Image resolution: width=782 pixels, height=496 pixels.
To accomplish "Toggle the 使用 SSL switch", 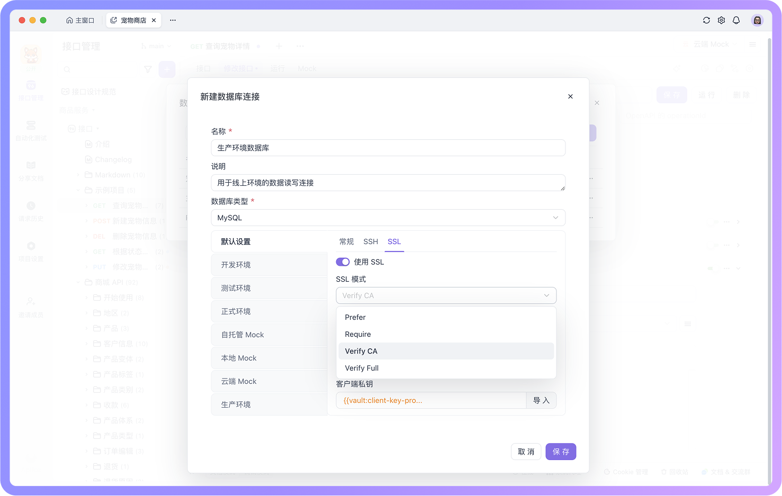I will pos(343,262).
